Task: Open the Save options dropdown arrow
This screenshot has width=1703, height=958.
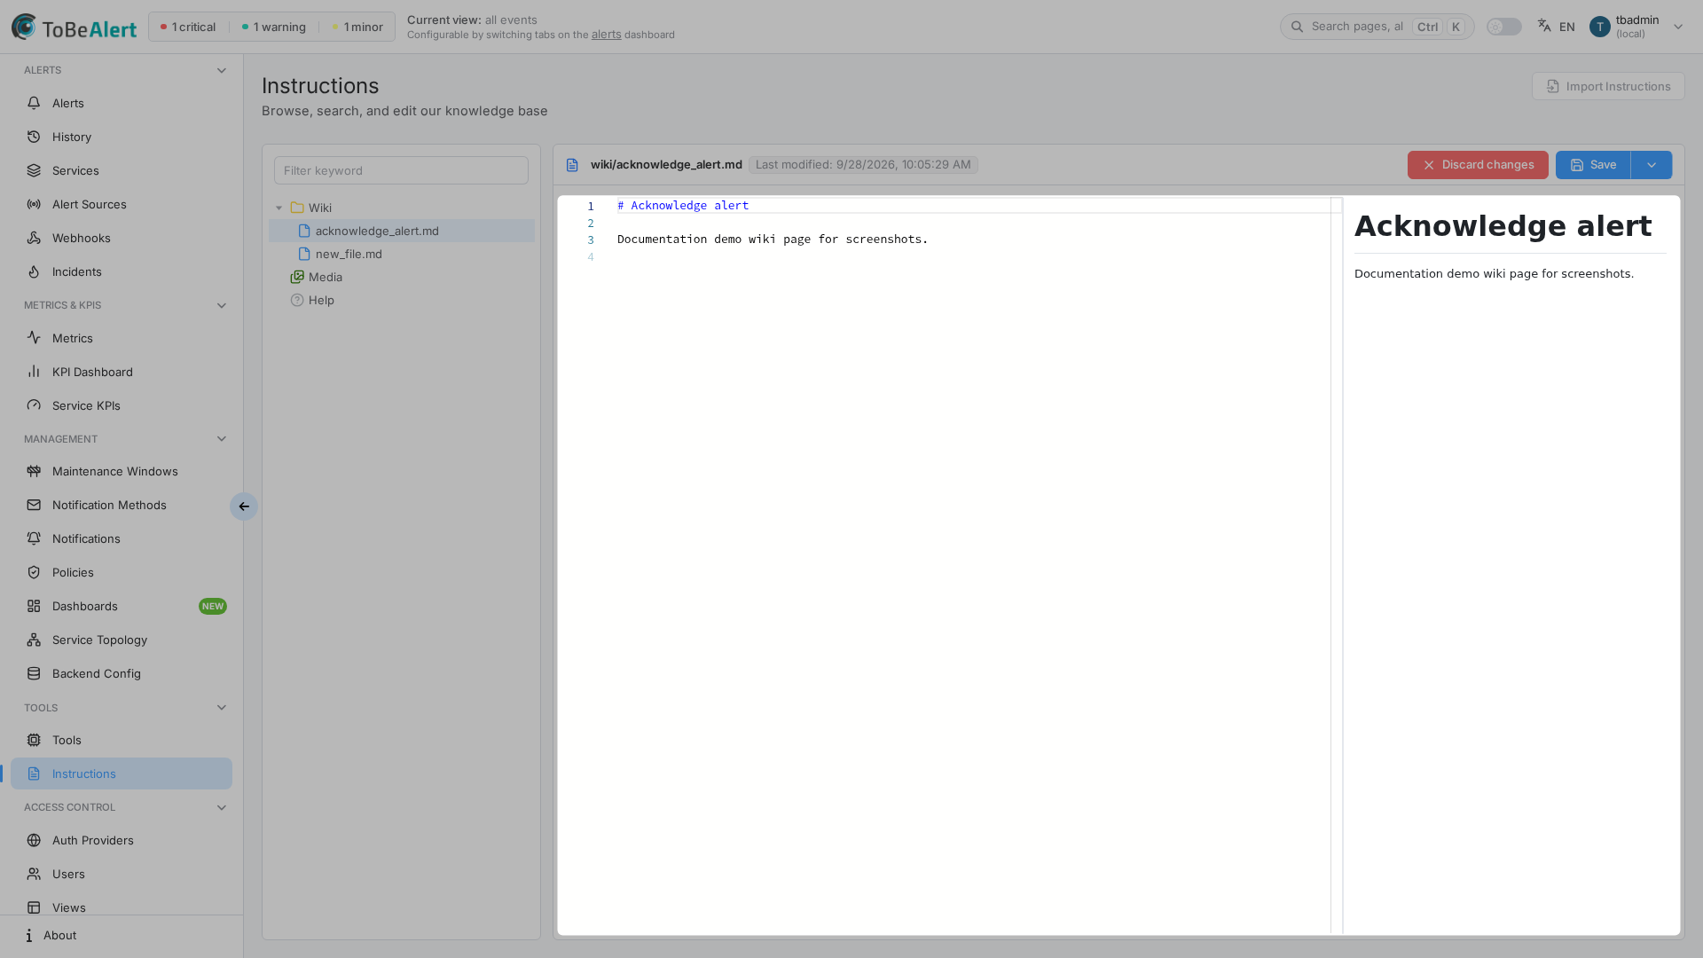Action: coord(1652,165)
